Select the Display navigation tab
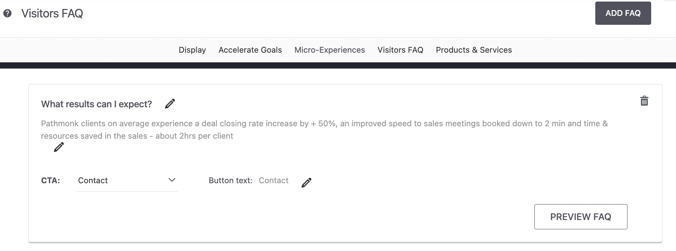The width and height of the screenshot is (676, 251). coord(192,50)
